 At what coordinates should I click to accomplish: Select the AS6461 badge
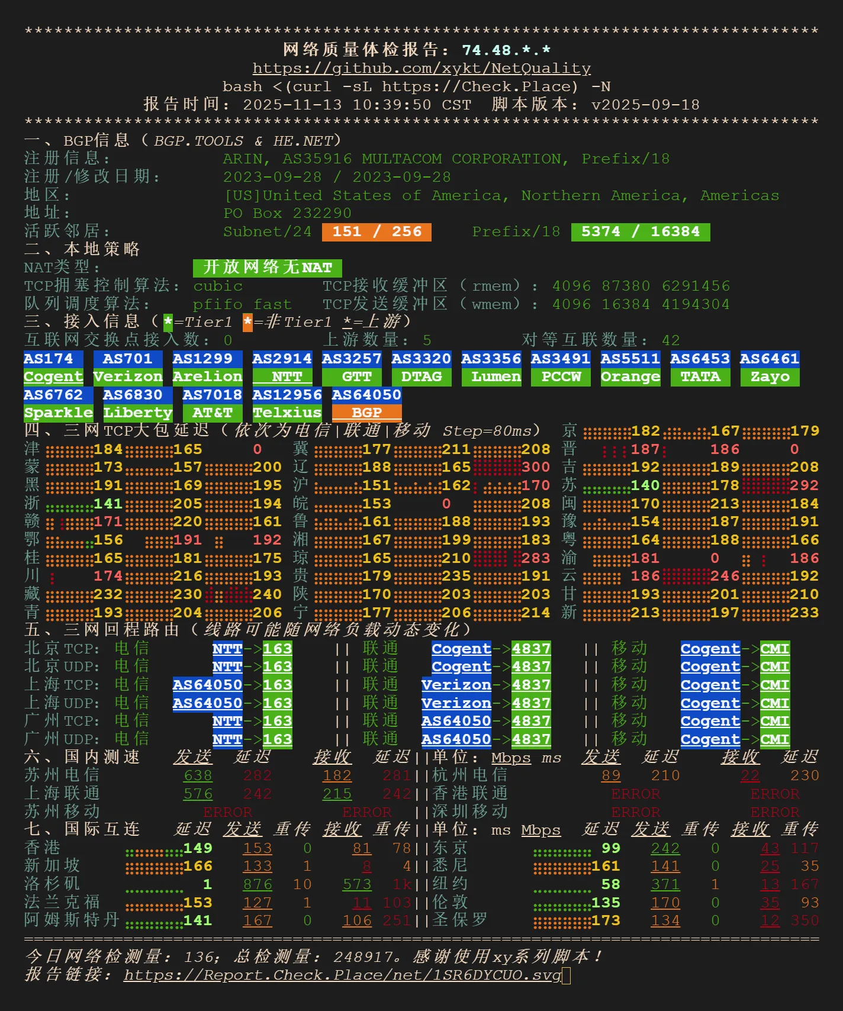(x=770, y=359)
